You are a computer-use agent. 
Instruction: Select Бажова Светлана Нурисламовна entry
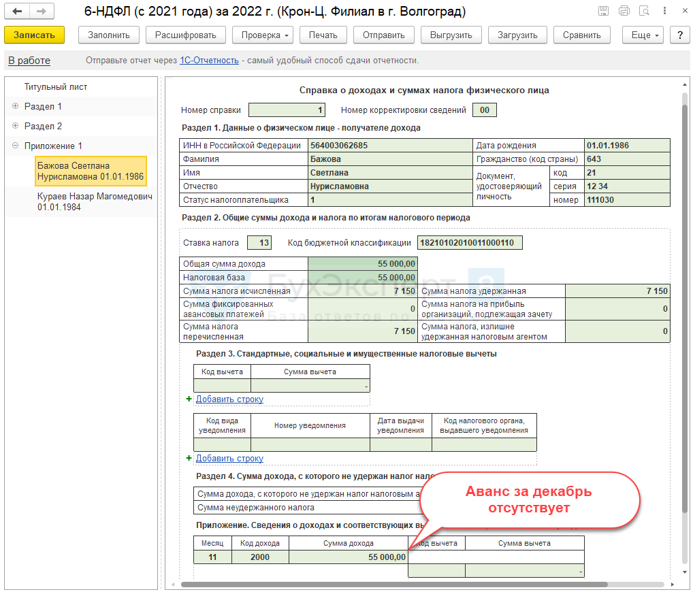tap(91, 171)
